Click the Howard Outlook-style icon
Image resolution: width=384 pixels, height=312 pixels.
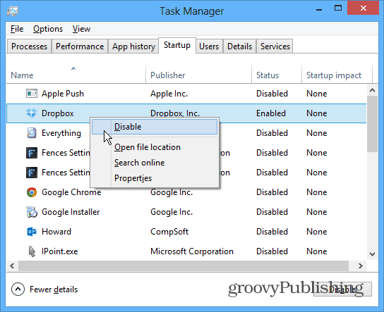[32, 232]
